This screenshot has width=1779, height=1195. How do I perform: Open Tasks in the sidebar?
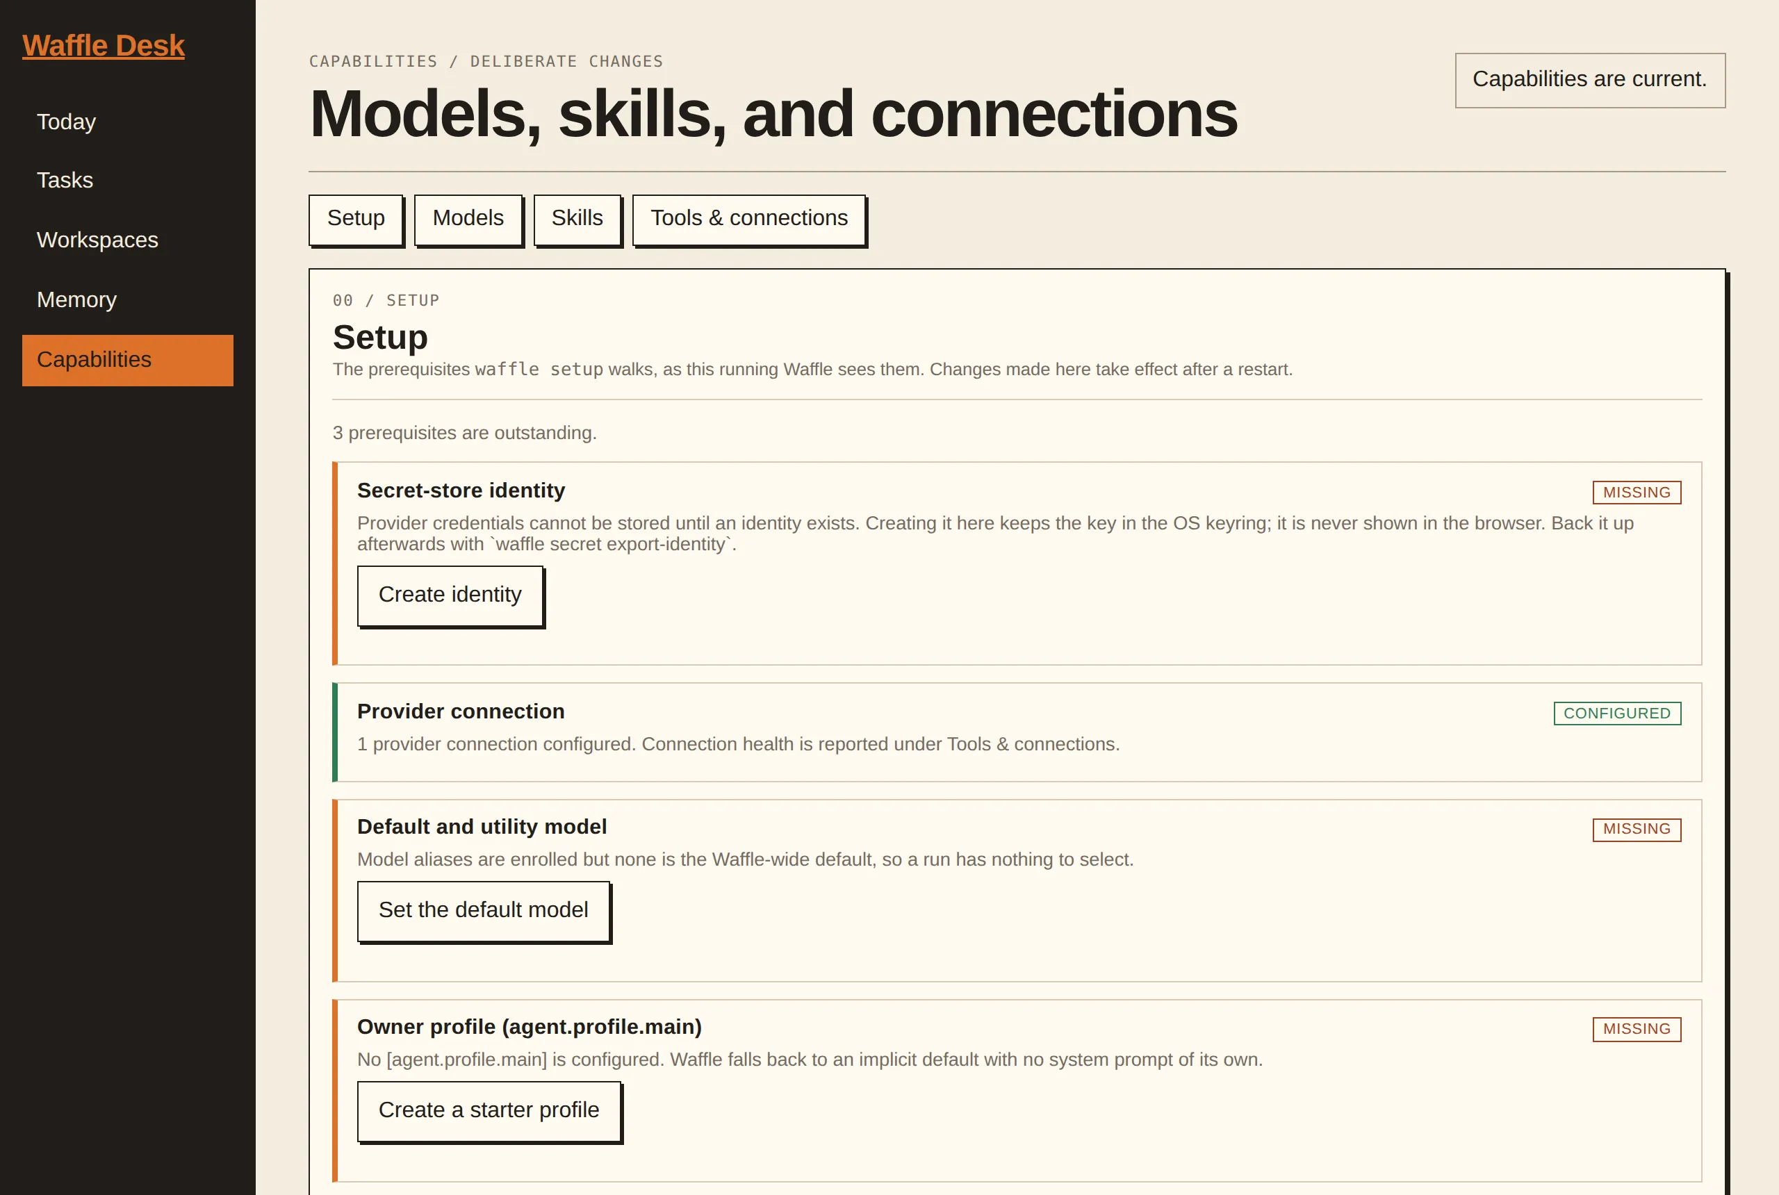click(127, 181)
